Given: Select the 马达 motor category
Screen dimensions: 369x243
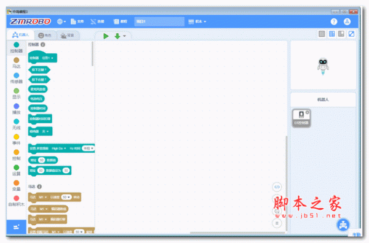Looking at the screenshot, I should pos(16,63).
